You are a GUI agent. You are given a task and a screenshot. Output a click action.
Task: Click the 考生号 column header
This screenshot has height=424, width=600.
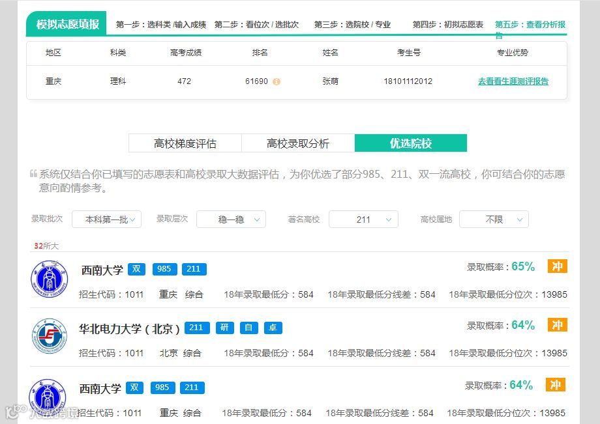click(409, 53)
